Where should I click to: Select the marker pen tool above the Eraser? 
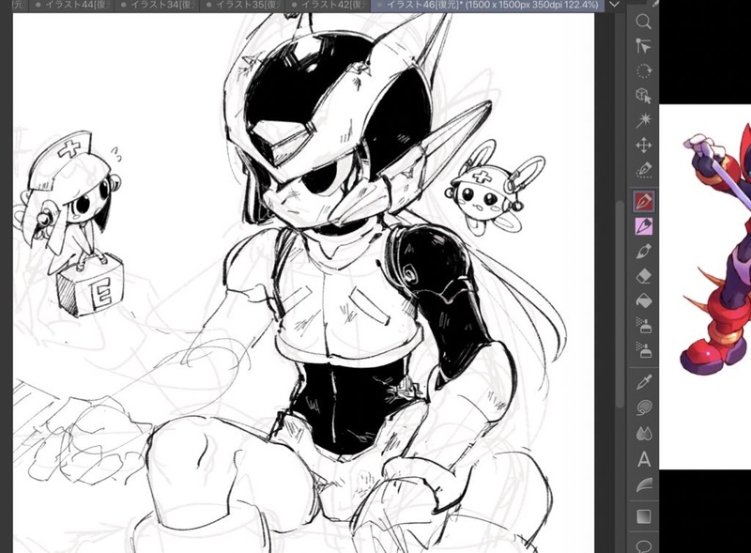pos(644,251)
